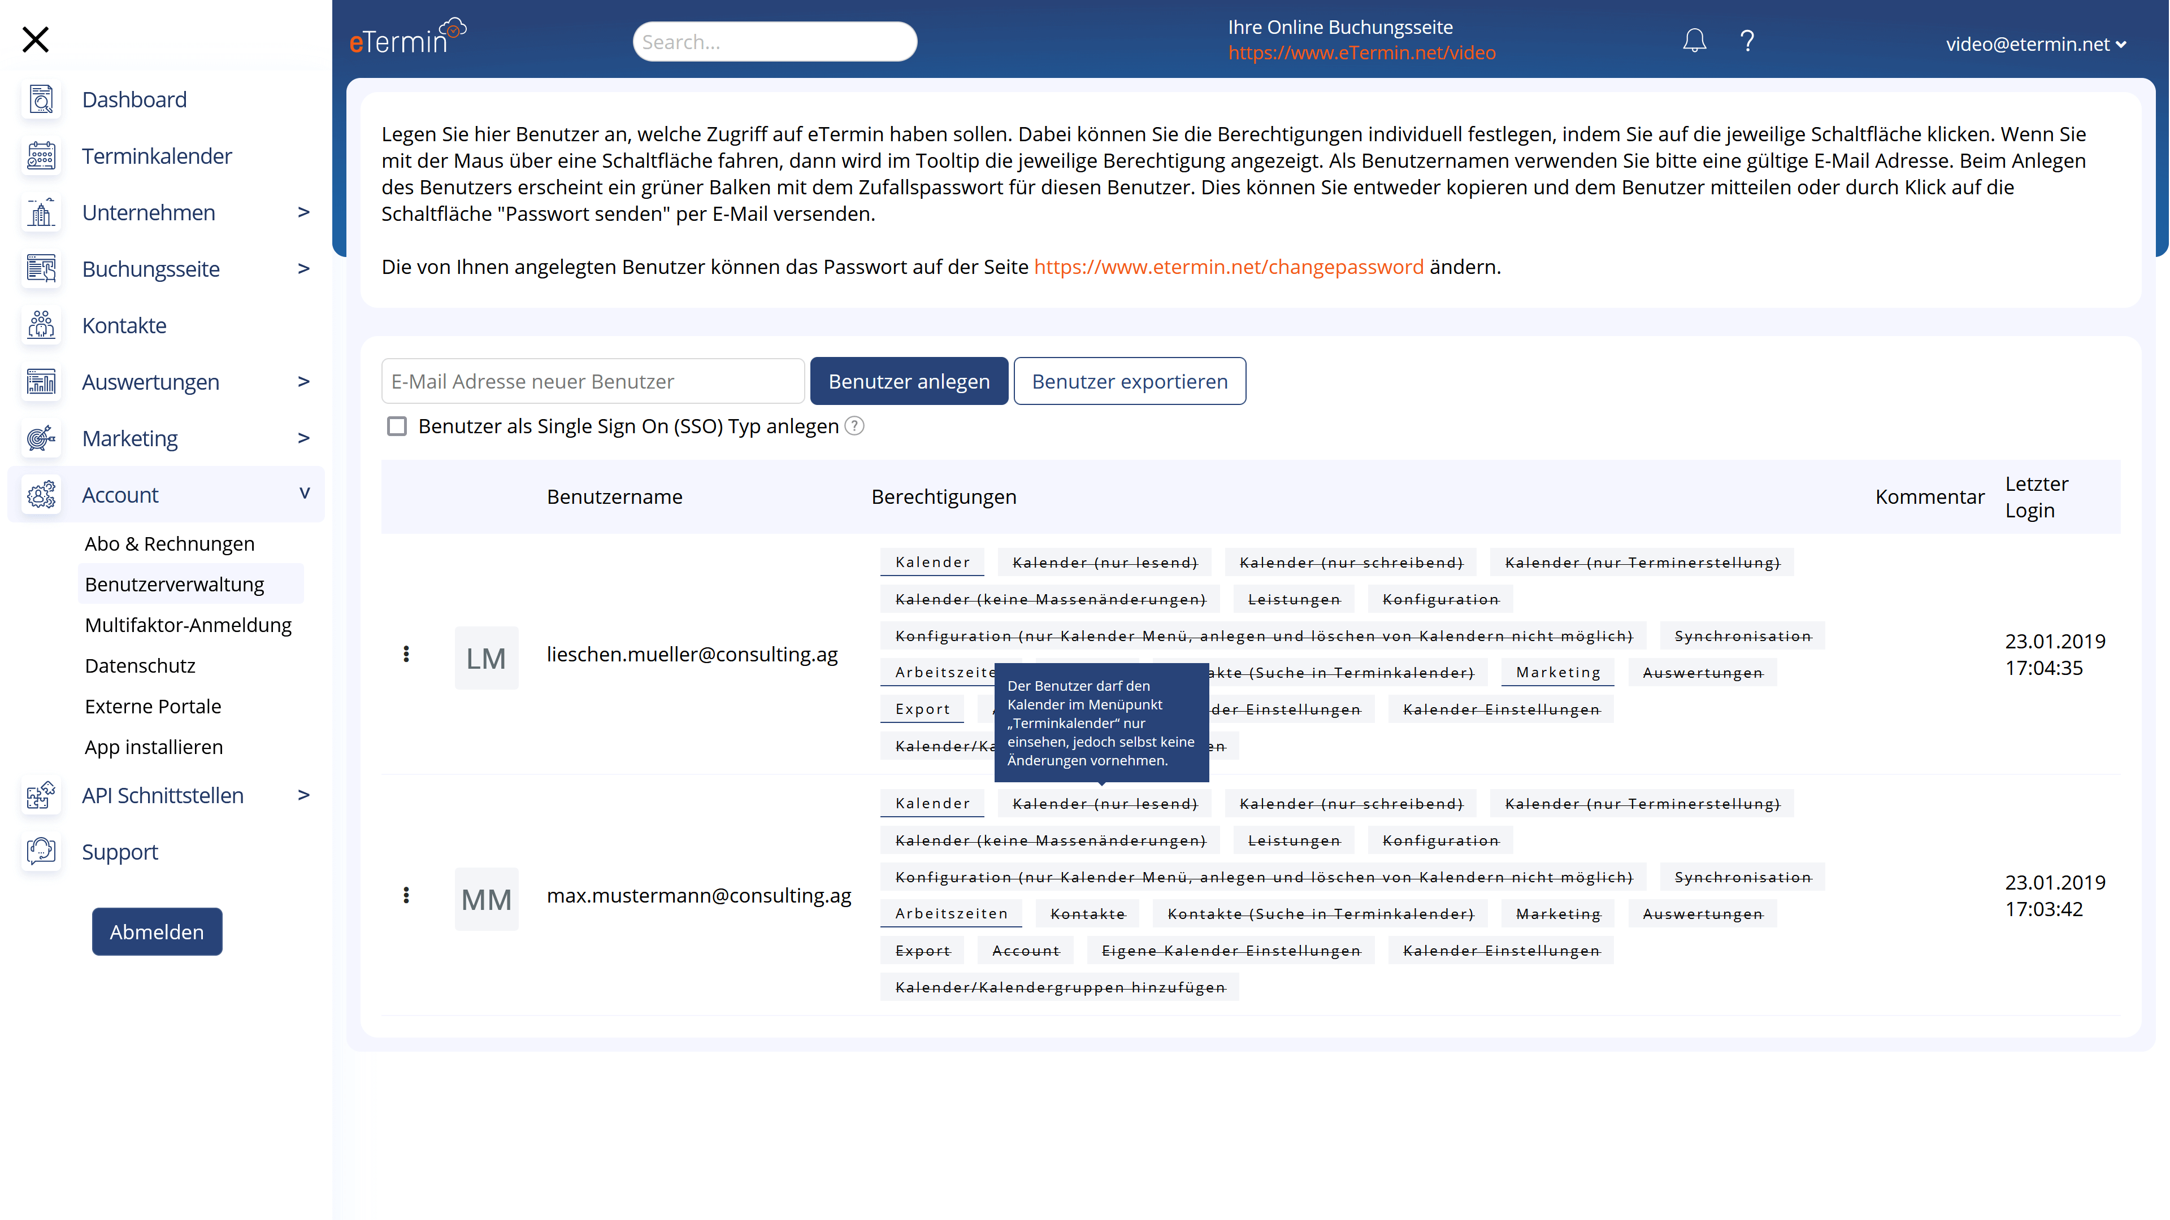Toggle Auswertungen permission for max.mustermann
The image size is (2170, 1220).
(x=1702, y=913)
